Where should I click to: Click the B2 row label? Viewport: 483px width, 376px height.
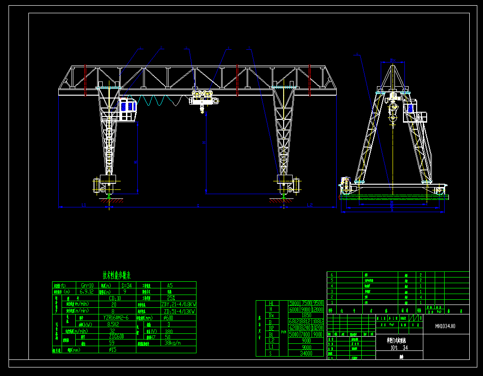click(271, 328)
